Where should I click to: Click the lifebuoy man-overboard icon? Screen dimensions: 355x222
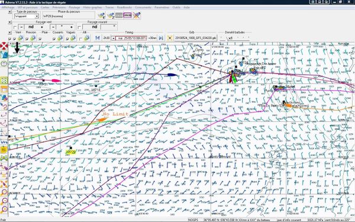pyautogui.click(x=4, y=46)
